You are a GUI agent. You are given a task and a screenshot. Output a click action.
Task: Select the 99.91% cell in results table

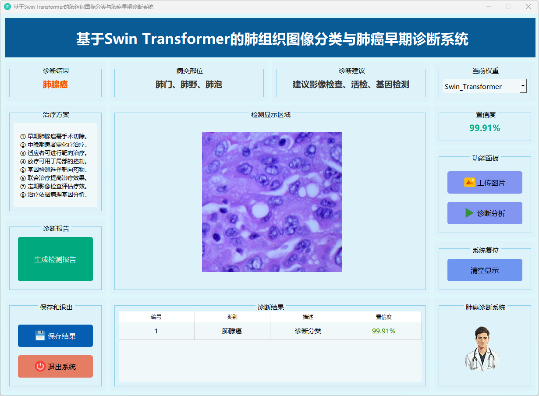(383, 331)
